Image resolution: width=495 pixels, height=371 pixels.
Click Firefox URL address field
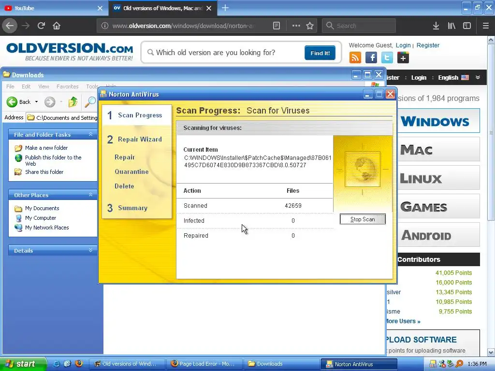[x=183, y=26]
